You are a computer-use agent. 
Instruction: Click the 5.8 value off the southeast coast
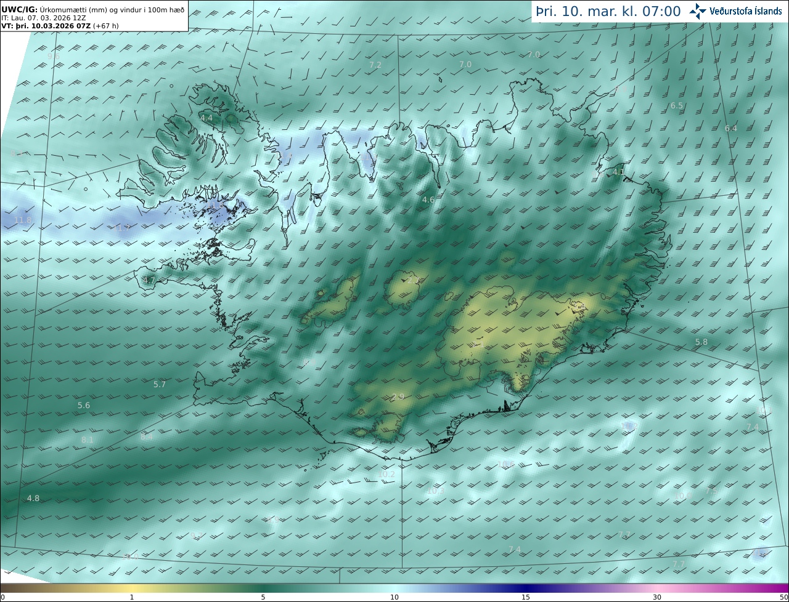pyautogui.click(x=701, y=342)
